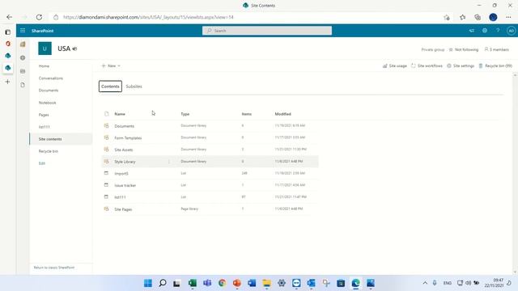Switch to the Office tab in Edge sidebar
Viewport: 518px width, 291px height.
(x=8, y=44)
